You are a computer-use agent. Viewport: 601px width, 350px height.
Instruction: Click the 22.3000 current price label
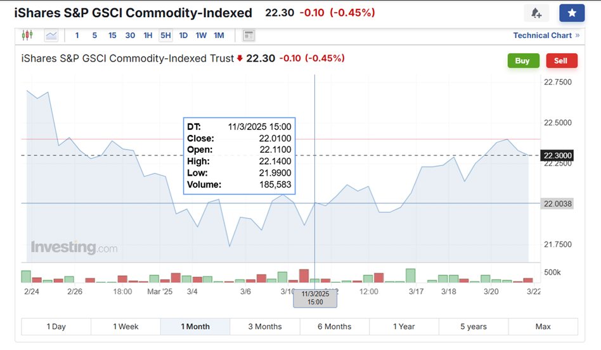(x=557, y=155)
